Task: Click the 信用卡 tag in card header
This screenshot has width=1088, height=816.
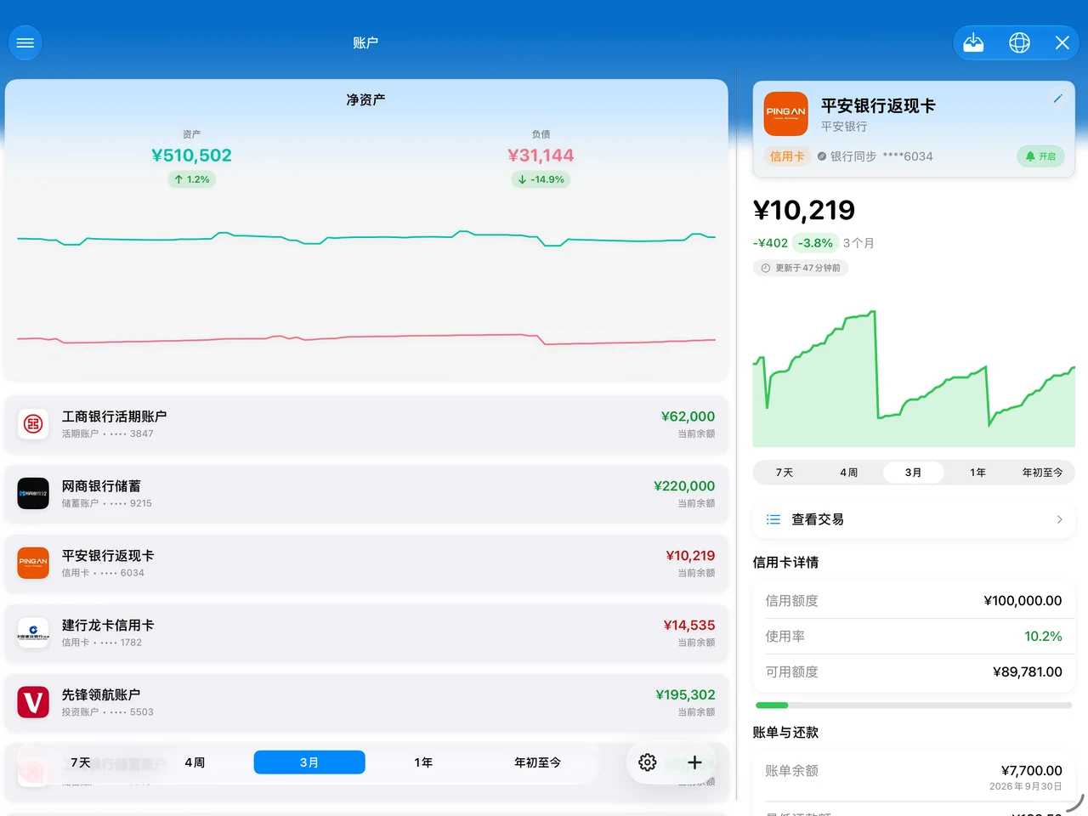Action: tap(787, 156)
